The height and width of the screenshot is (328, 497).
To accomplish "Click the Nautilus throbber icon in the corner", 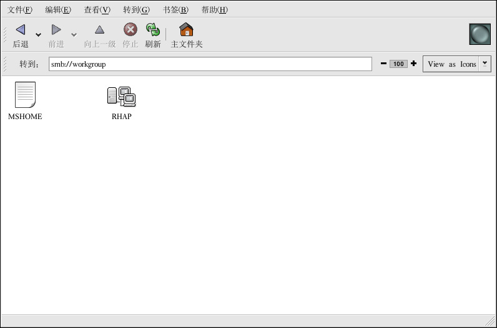I will 480,34.
